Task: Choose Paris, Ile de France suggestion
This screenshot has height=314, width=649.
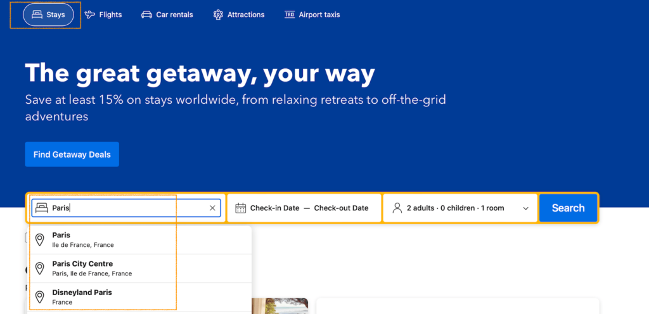Action: click(x=139, y=240)
